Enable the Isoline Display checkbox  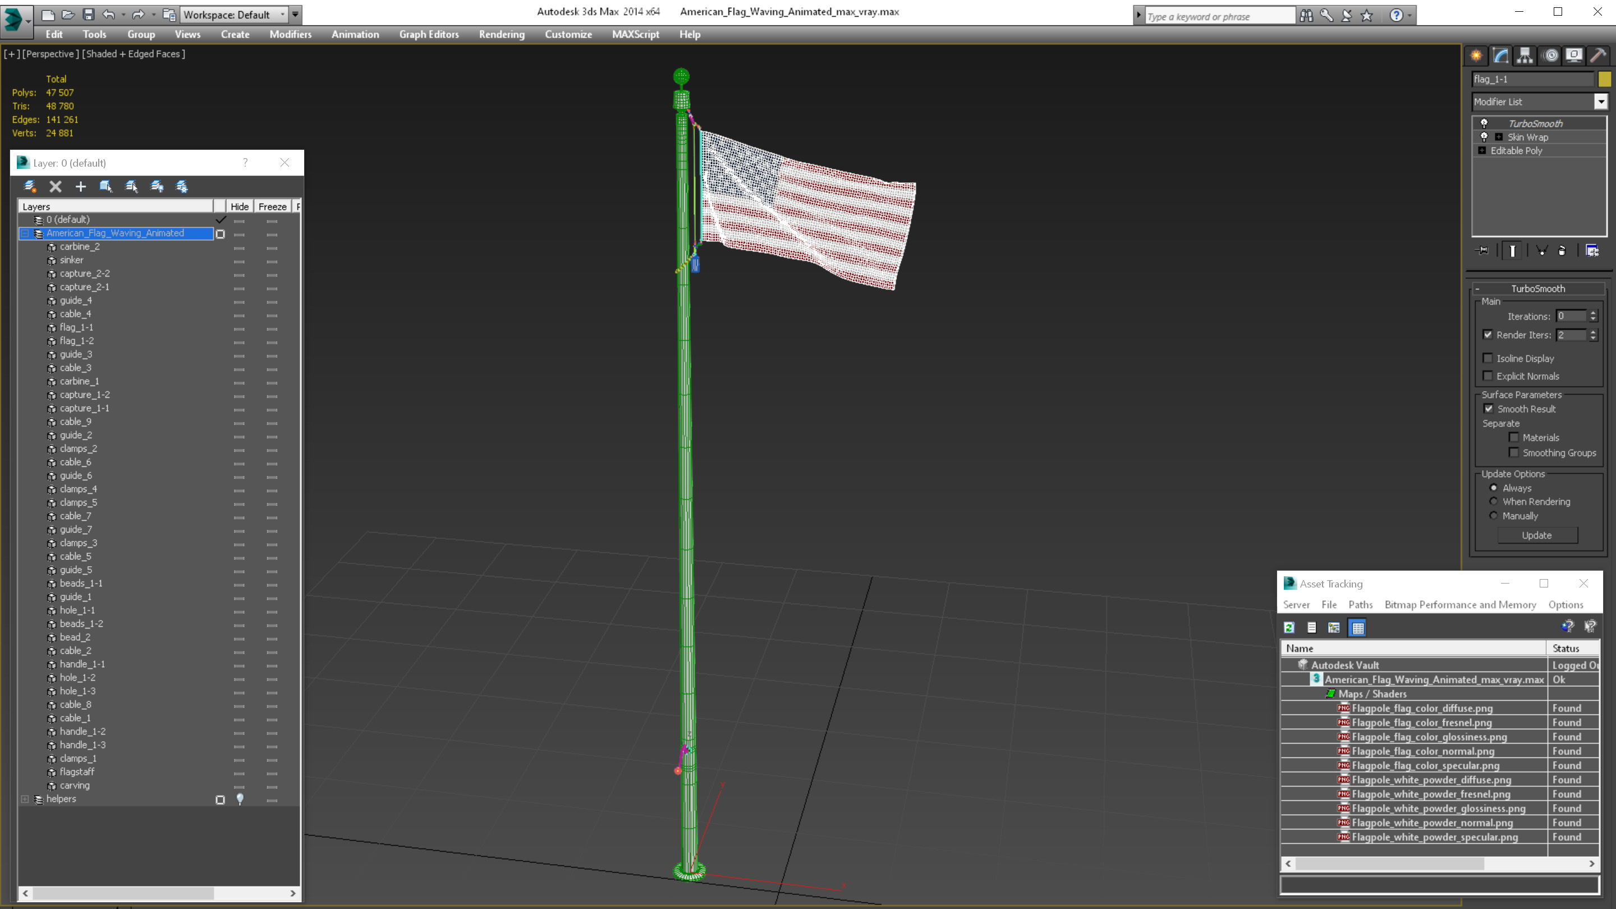tap(1488, 357)
